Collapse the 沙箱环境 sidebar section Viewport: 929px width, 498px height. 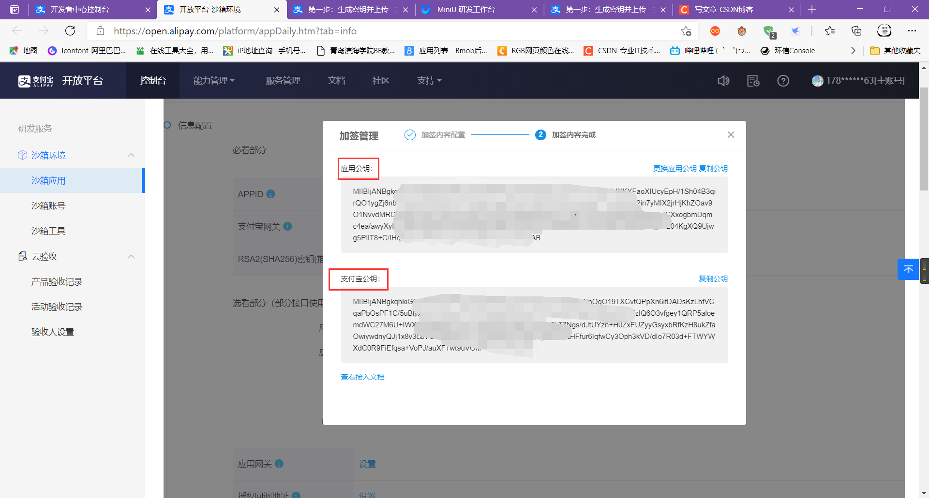(x=131, y=155)
